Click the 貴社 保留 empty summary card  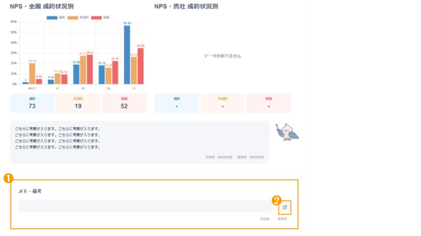(269, 103)
